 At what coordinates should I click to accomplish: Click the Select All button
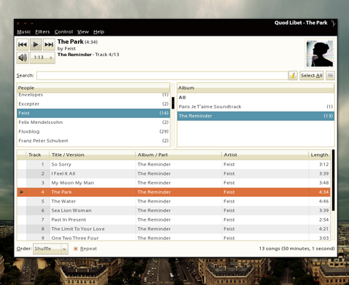coord(311,76)
